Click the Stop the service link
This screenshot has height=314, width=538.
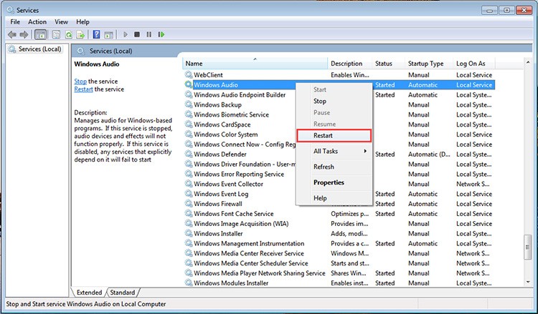(80, 82)
